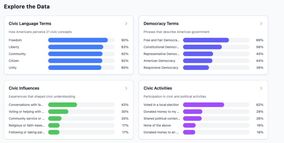Screen dimensions: 284x143
Task: Click the Responsive Democracy 39% bar
Action: (196, 68)
